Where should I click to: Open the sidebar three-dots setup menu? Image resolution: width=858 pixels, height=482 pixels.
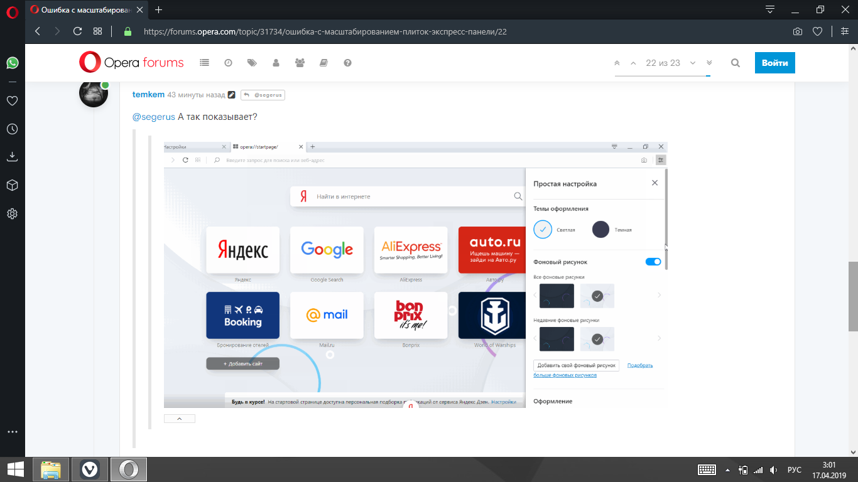click(x=12, y=432)
